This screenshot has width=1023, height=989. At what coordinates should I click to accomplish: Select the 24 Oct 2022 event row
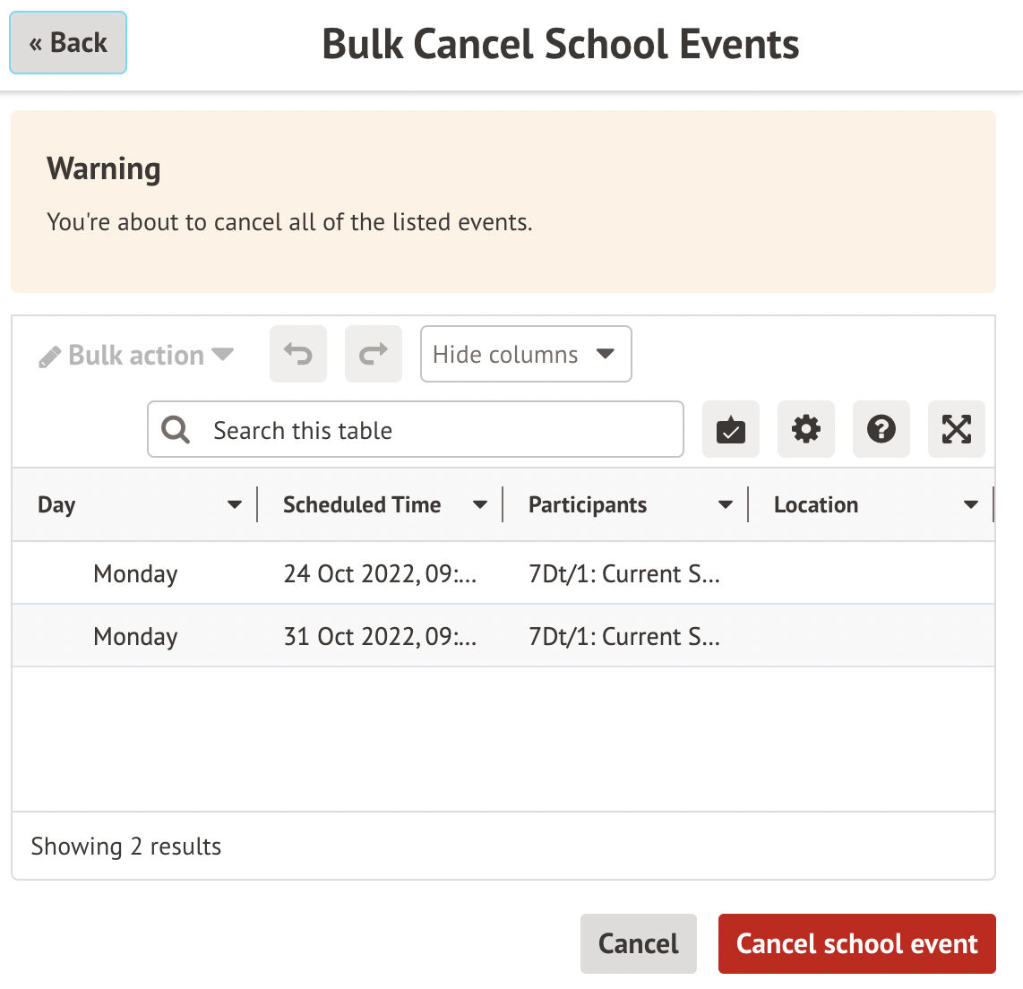click(x=380, y=573)
